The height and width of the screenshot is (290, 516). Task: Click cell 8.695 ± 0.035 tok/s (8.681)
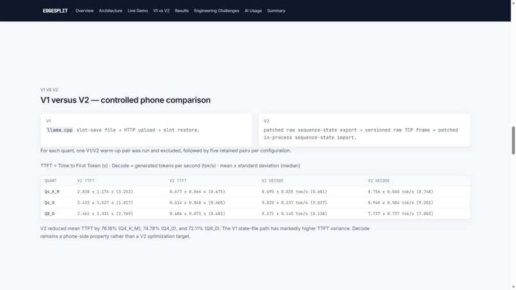coord(294,191)
